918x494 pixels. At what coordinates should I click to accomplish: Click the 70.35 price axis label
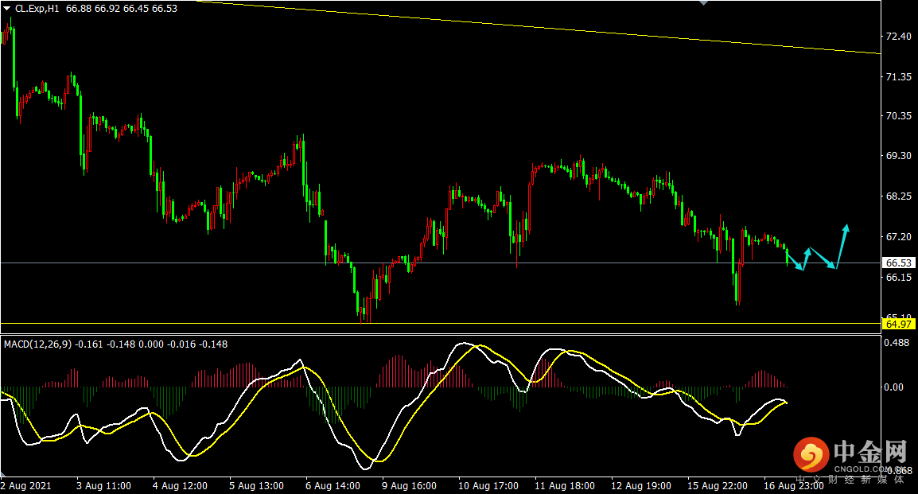point(899,116)
